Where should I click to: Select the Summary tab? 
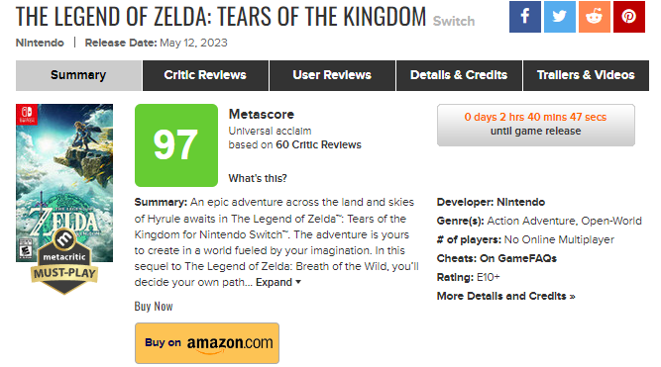[x=78, y=75]
